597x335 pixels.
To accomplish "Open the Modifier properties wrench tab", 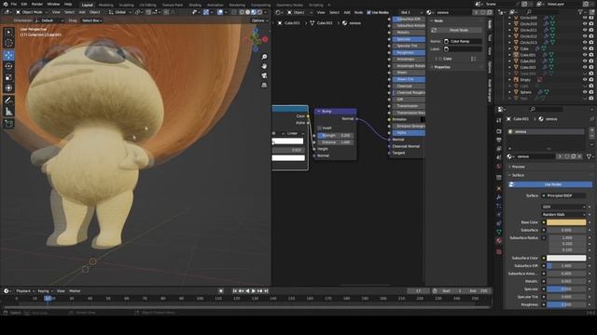I will [499, 197].
